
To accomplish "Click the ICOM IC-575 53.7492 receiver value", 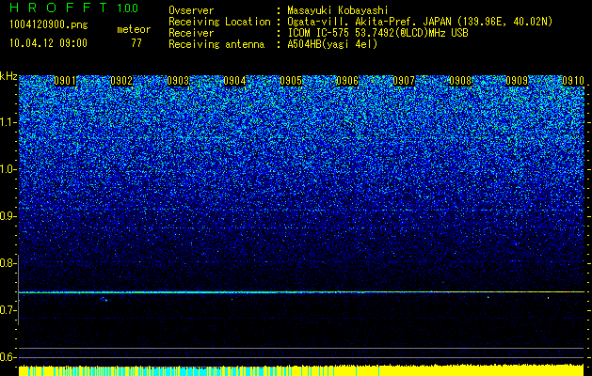I will coord(377,33).
